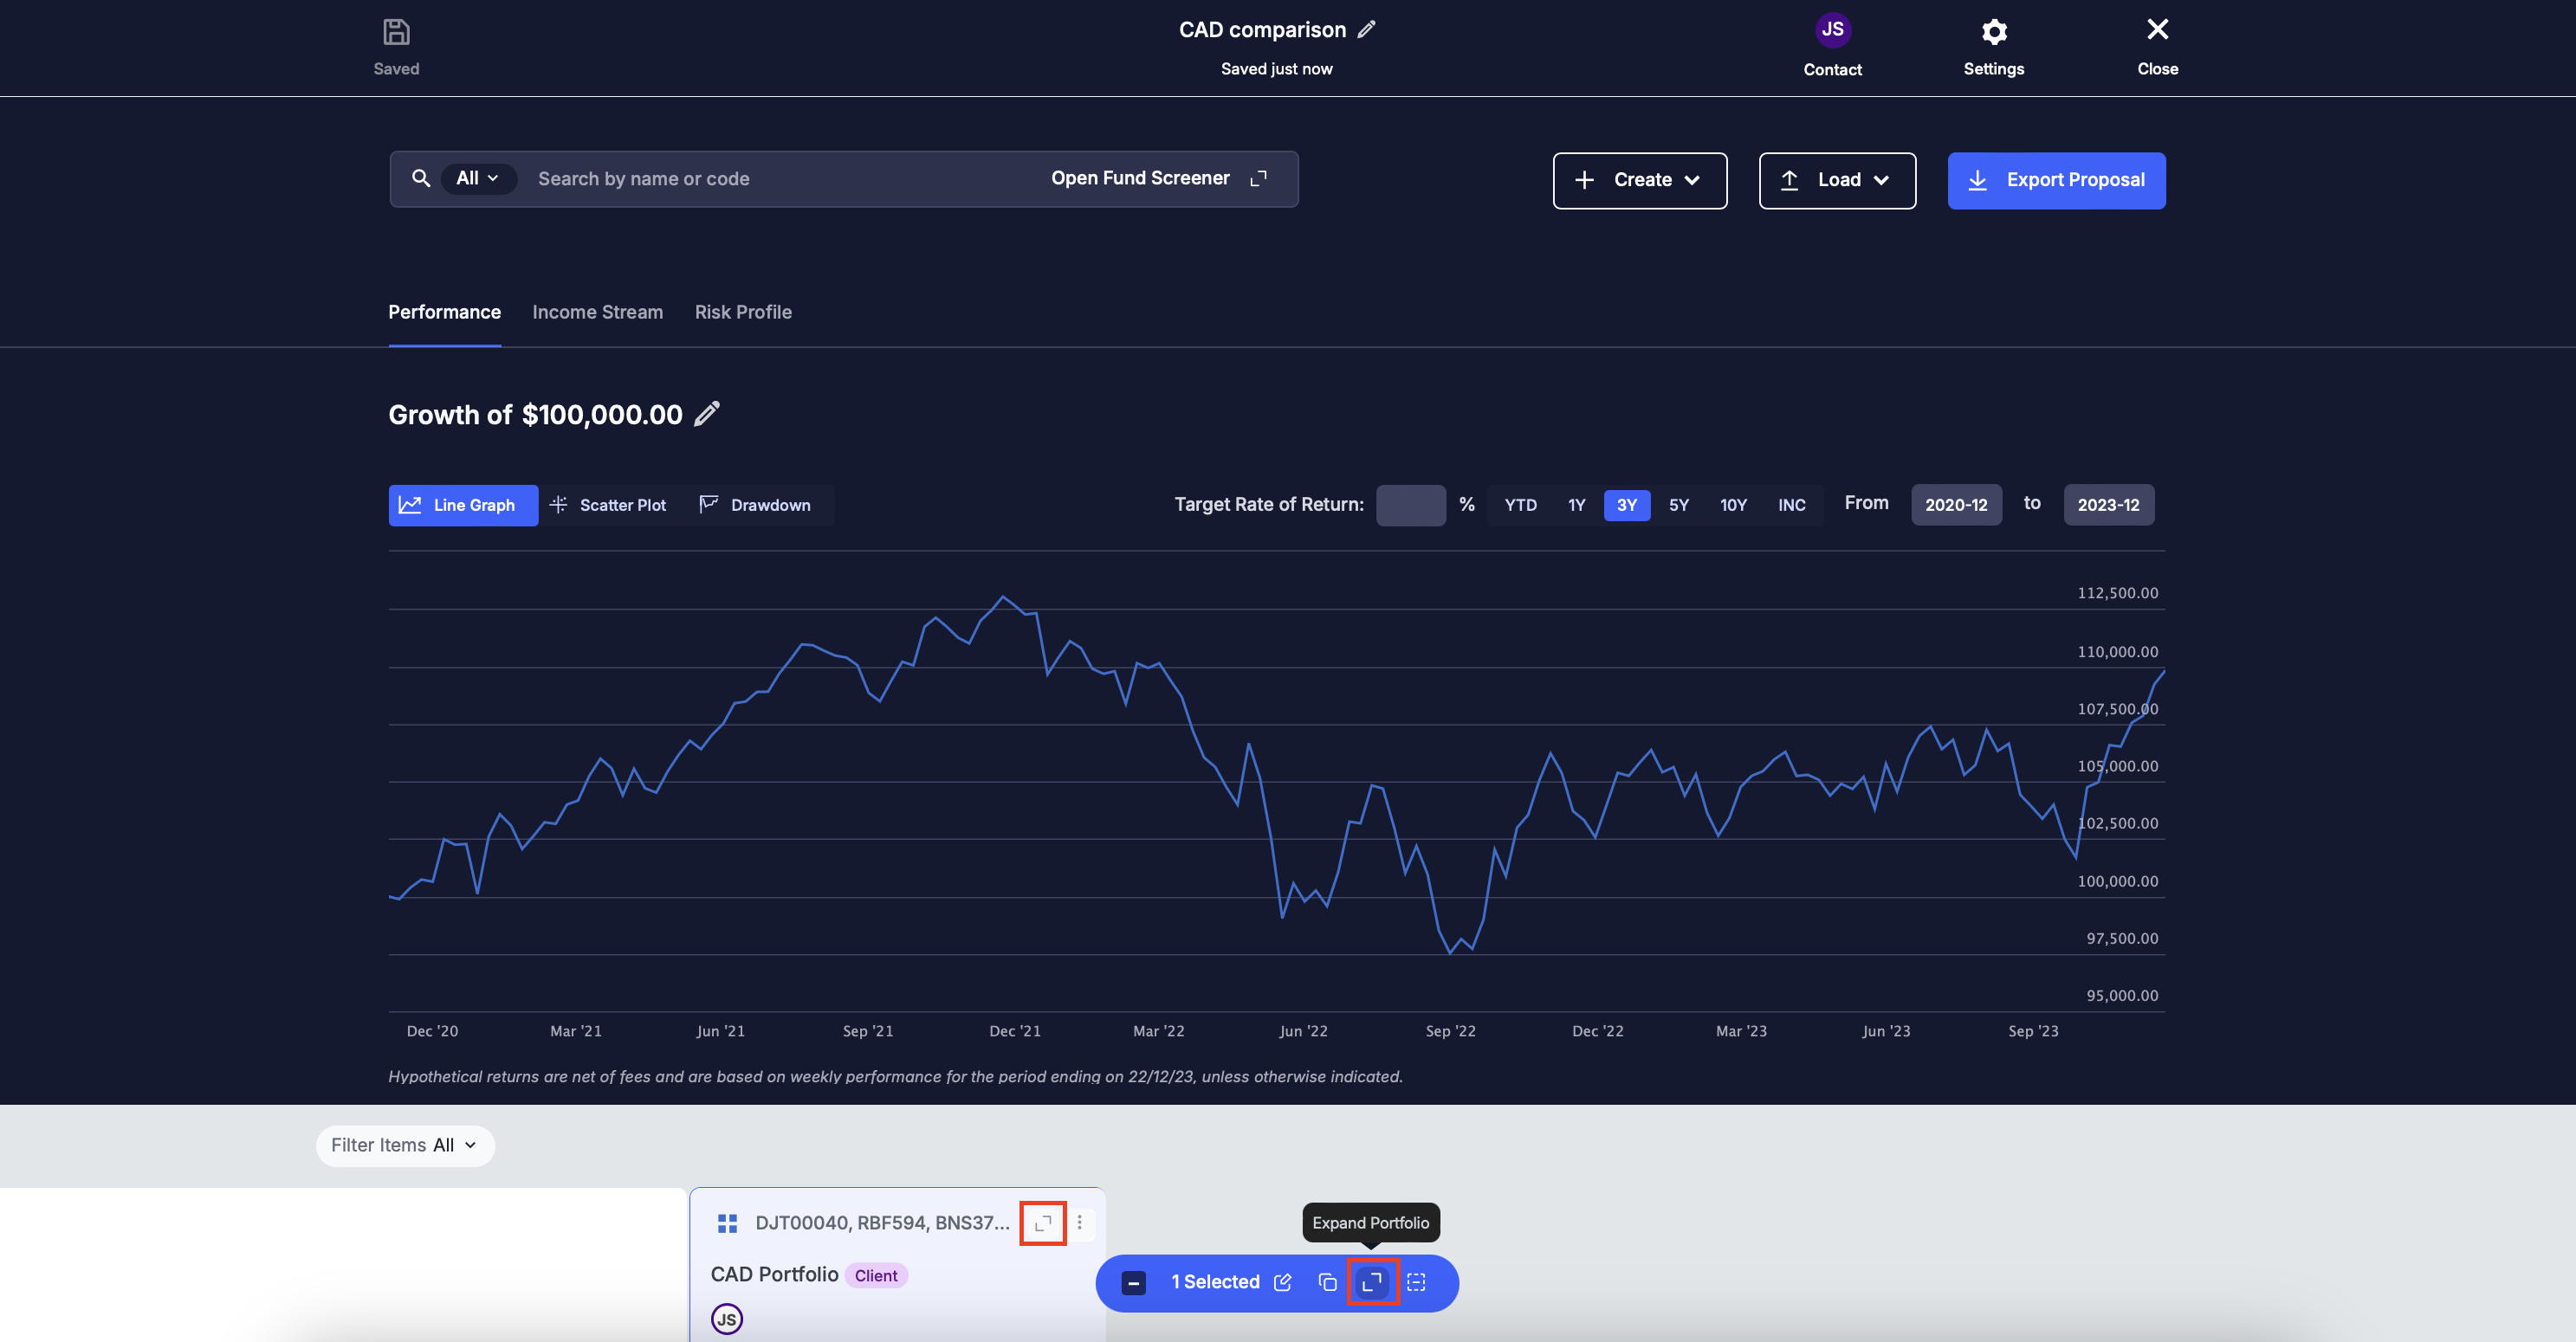
Task: Open the Load dropdown
Action: click(x=1837, y=180)
